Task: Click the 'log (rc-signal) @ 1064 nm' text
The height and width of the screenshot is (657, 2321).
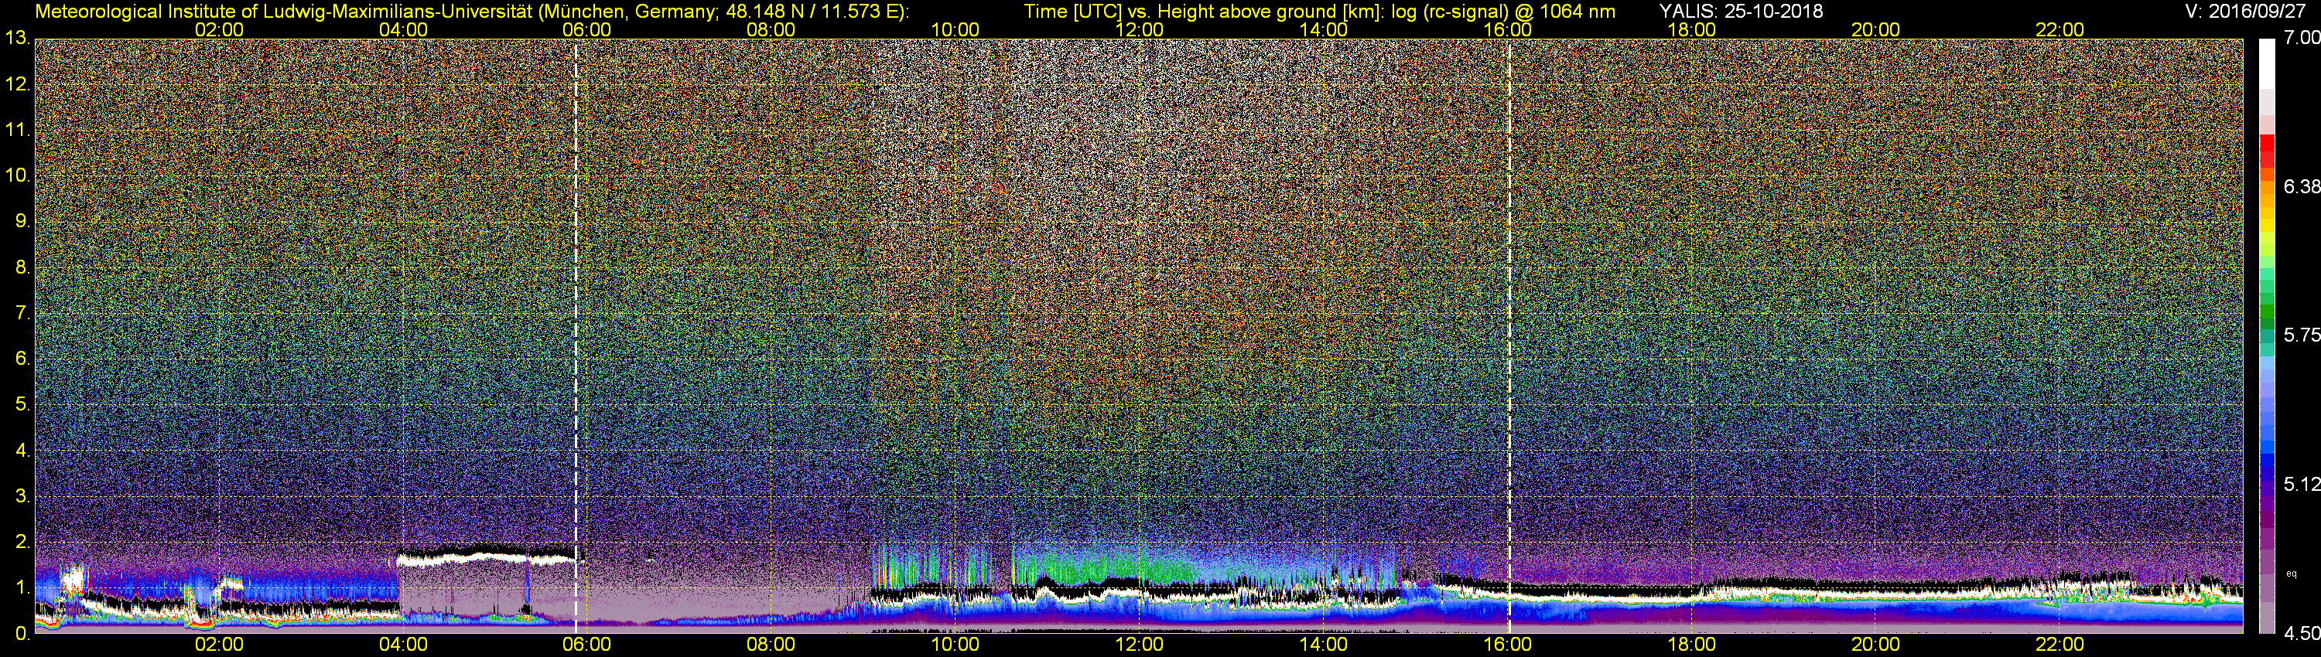Action: 1503,11
